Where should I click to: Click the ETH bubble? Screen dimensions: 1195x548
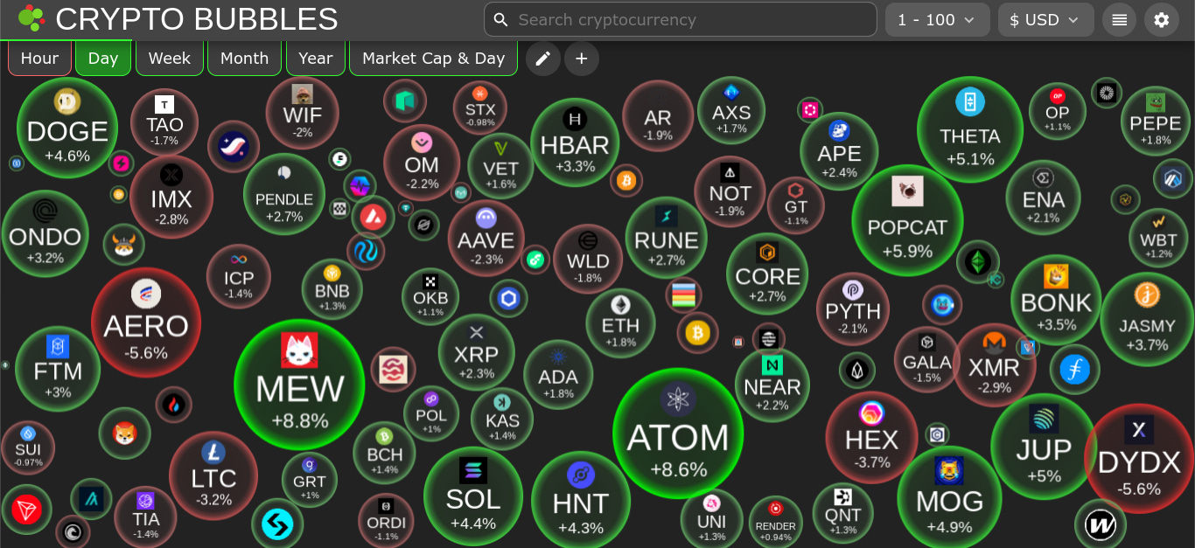[x=620, y=323]
